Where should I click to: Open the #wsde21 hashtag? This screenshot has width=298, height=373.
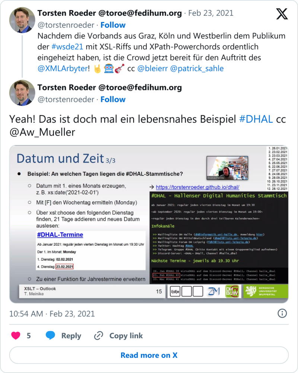(x=67, y=47)
